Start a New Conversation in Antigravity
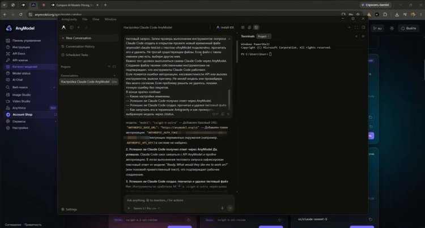The width and height of the screenshot is (425, 228). point(88,38)
